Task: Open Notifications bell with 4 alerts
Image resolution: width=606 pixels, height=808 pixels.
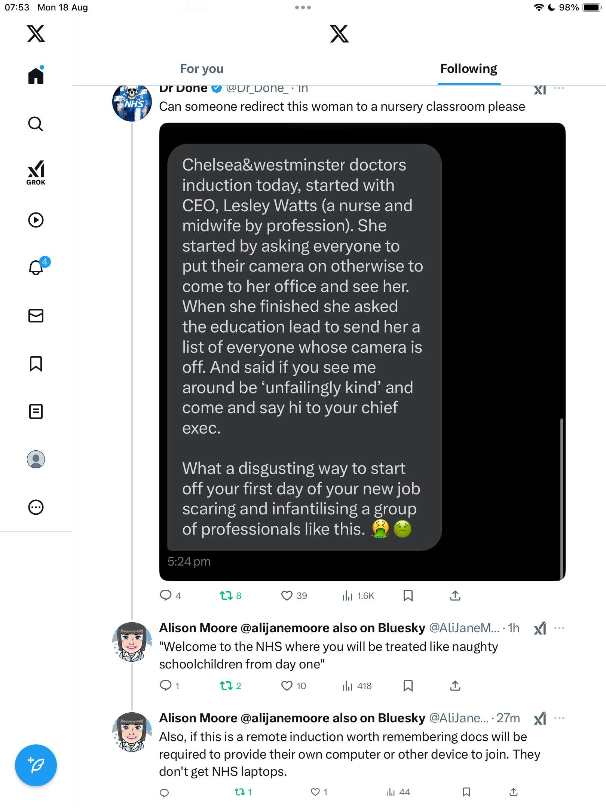Action: coord(36,267)
